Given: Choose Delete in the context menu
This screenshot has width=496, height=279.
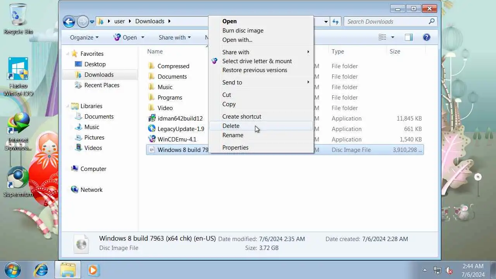Looking at the screenshot, I should [x=261, y=126].
